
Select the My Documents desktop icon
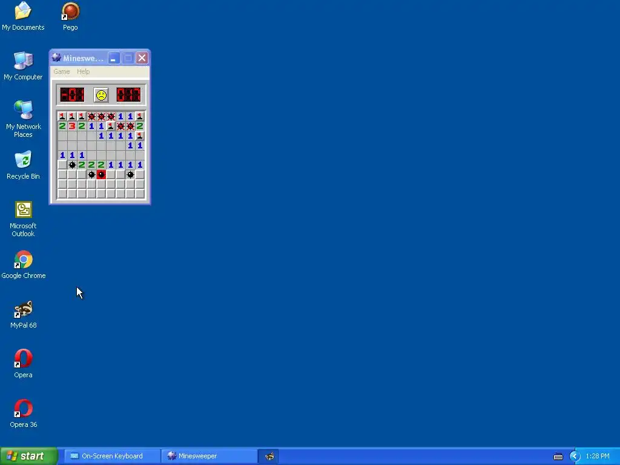23,16
